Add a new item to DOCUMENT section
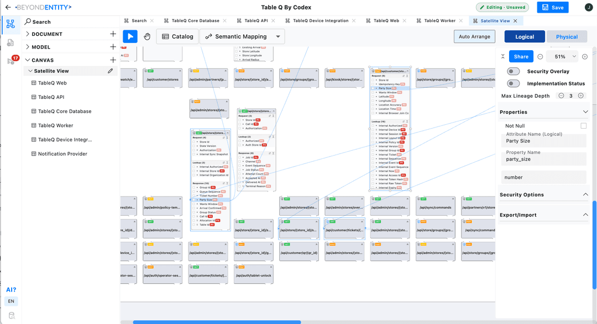 [x=113, y=34]
